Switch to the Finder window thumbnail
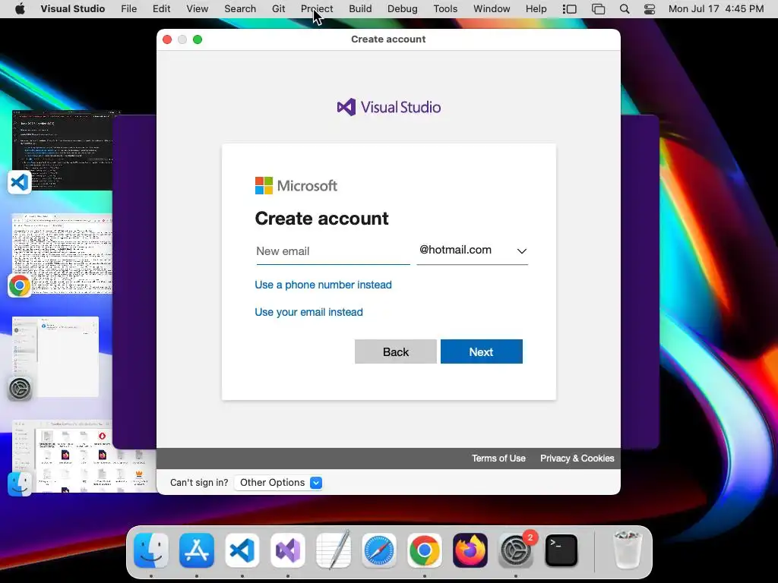 point(84,456)
